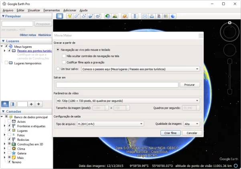Click the search magnifier icon in Lugares panel

5,104
